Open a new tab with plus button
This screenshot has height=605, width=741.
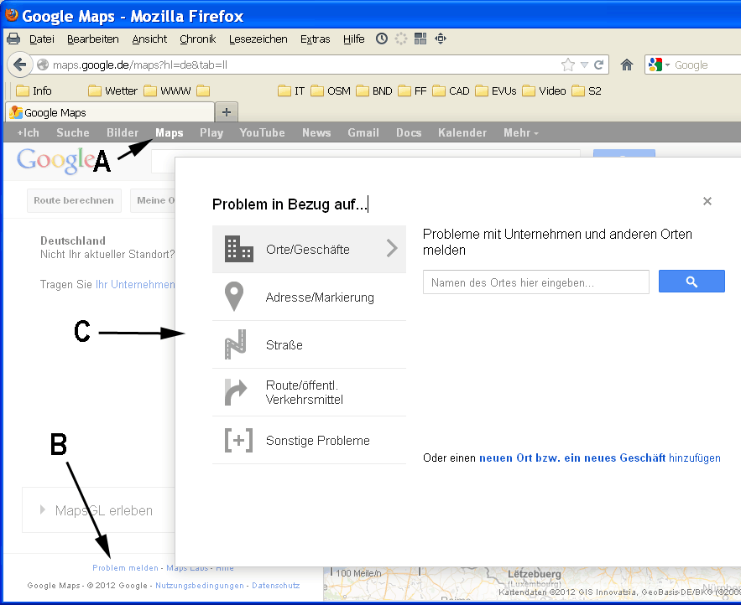pos(227,112)
